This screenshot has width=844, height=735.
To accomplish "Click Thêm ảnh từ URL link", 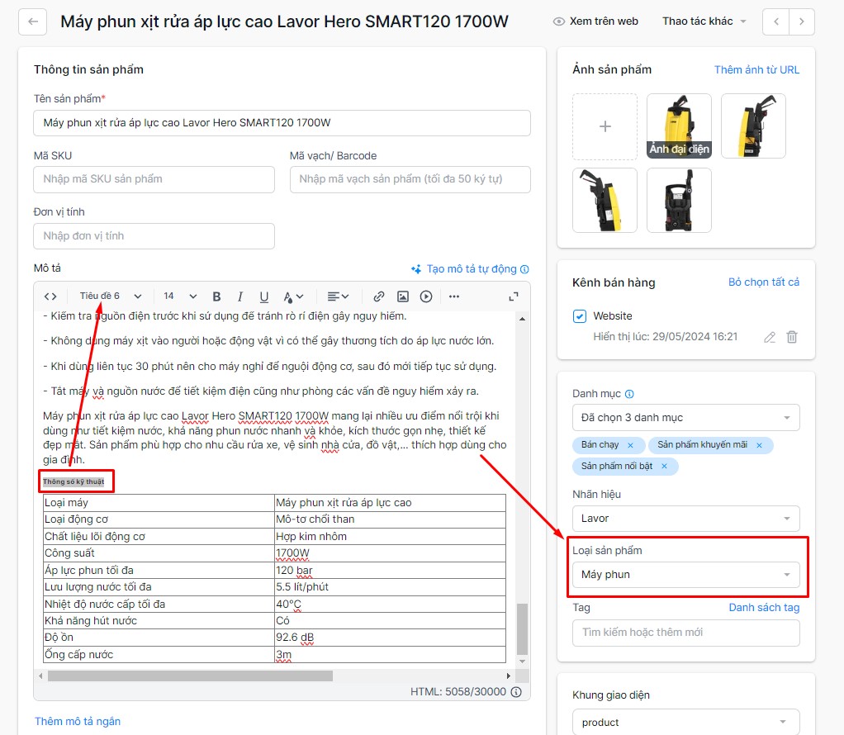I will tap(756, 69).
